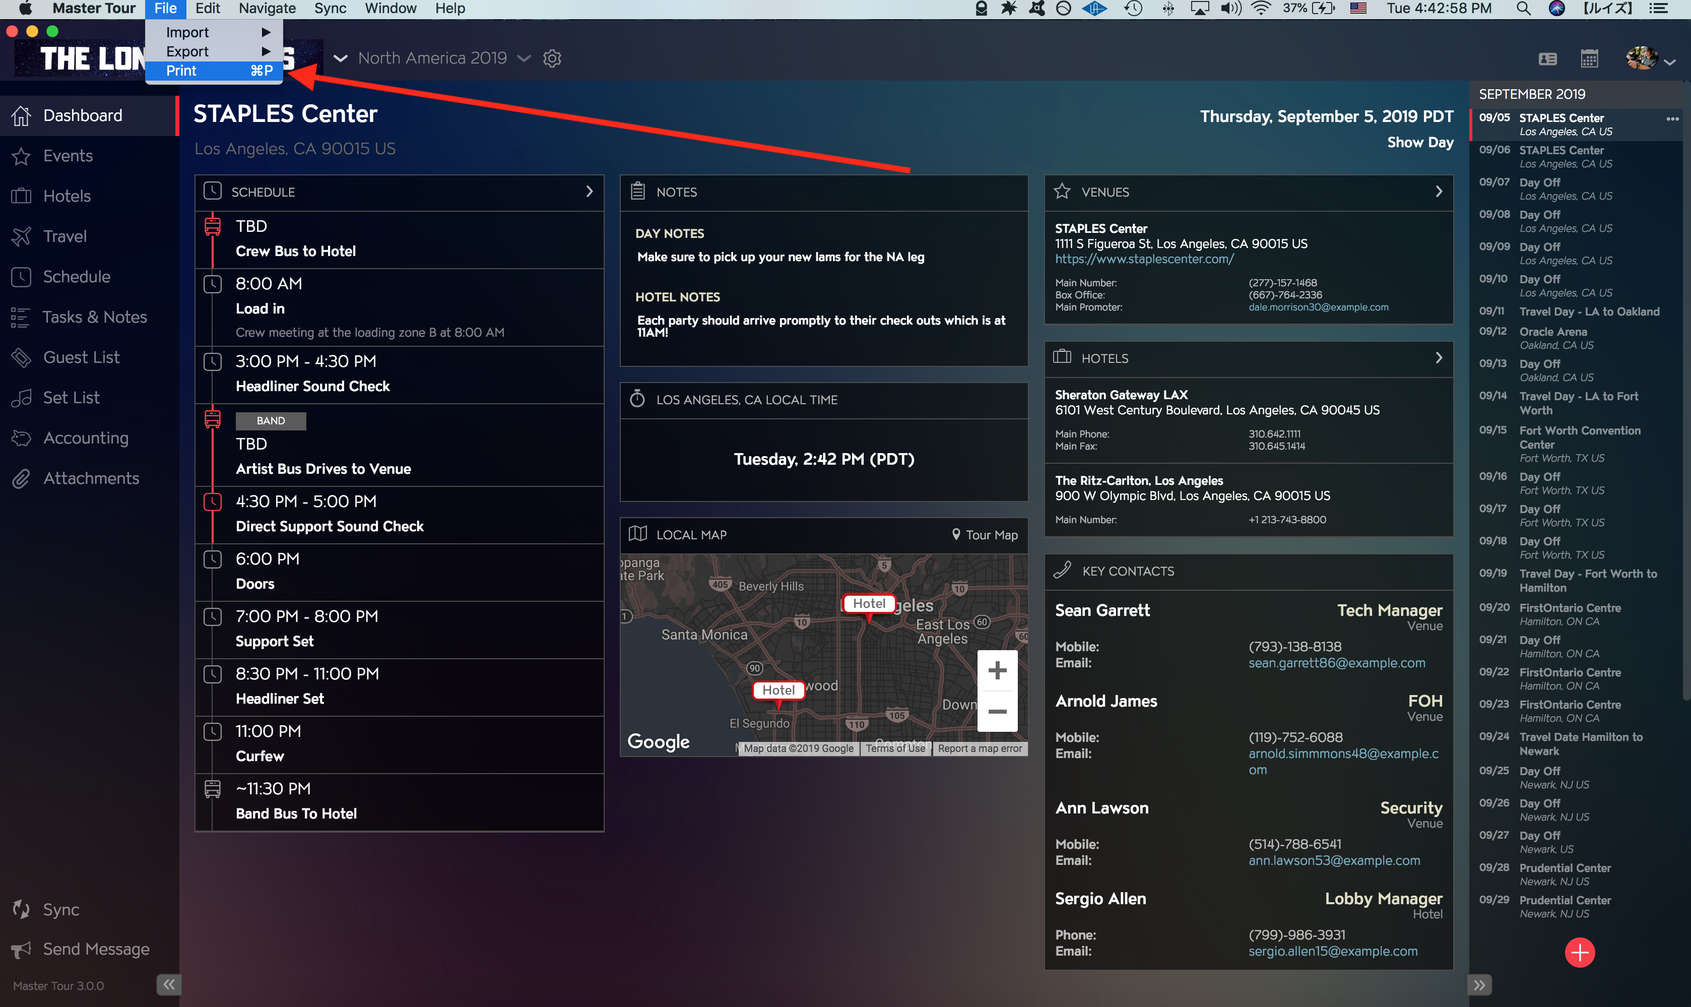
Task: Open the Import submenu
Action: [214, 33]
